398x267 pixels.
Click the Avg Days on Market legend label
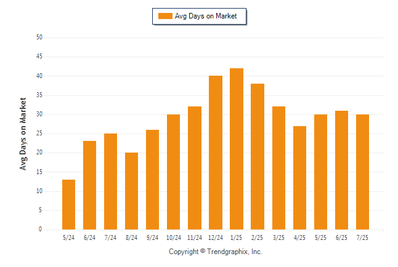tap(206, 16)
